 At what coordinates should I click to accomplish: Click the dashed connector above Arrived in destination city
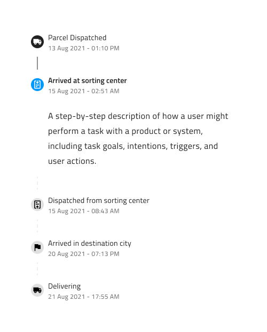click(x=37, y=226)
